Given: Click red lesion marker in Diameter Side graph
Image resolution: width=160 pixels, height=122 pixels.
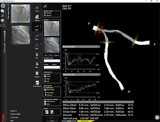Looking at the screenshot, I should [x=70, y=89].
